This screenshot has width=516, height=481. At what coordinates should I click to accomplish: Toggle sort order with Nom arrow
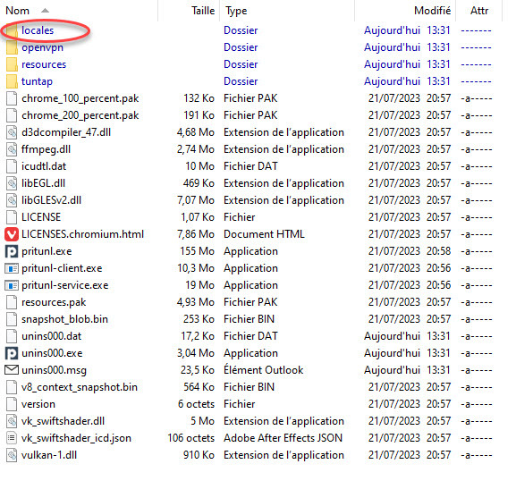(45, 11)
